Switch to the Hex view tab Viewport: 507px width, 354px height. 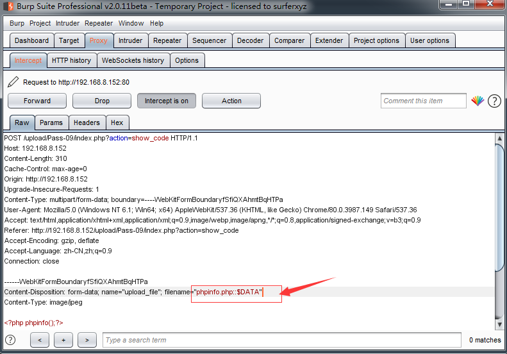[117, 122]
